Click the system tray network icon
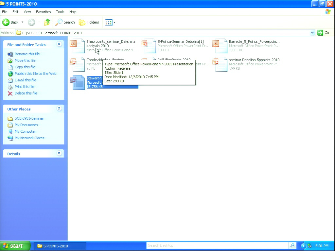 click(x=309, y=246)
